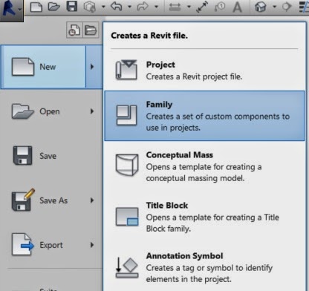Choose Annotation Symbol option
The image size is (309, 291).
tap(204, 268)
